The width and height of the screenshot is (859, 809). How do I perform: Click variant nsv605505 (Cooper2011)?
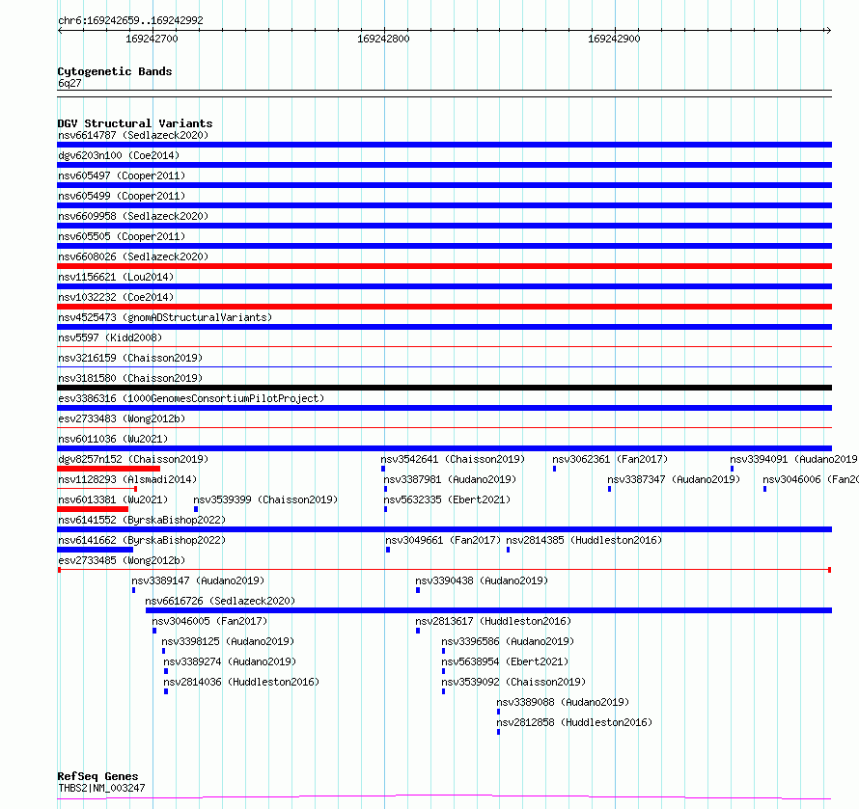click(122, 236)
